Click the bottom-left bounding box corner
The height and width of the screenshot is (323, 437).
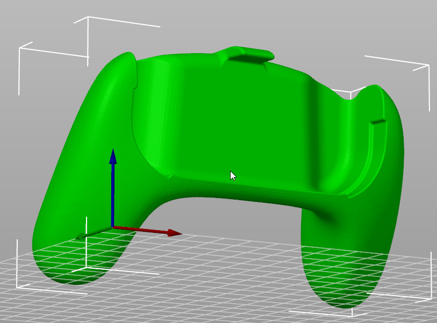tap(17, 287)
